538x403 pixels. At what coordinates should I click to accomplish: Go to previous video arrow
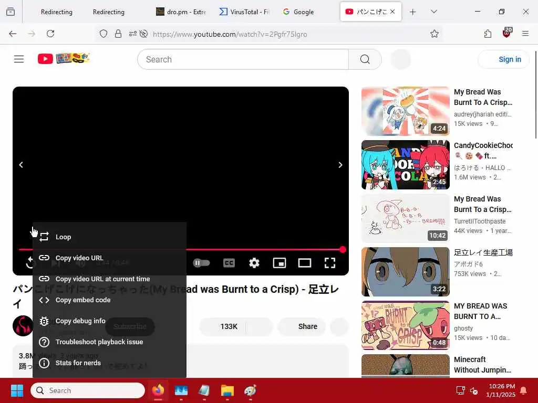point(21,165)
